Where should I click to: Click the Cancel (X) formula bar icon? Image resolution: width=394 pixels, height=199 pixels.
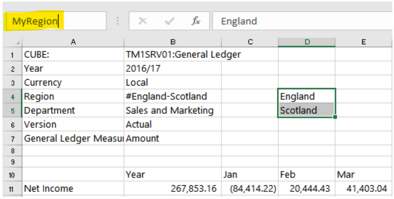(143, 21)
